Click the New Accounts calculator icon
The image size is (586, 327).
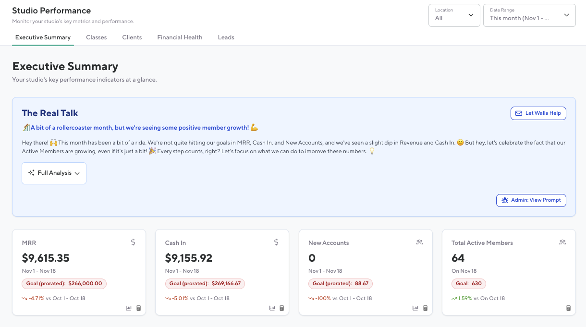click(425, 308)
